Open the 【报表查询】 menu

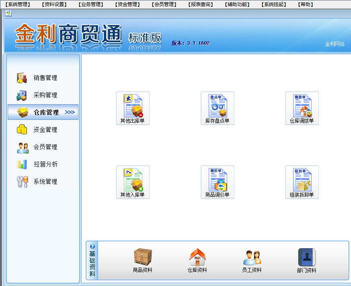point(201,4)
